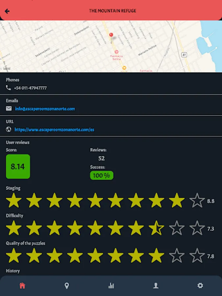Open the map location tab icon

coord(67,285)
